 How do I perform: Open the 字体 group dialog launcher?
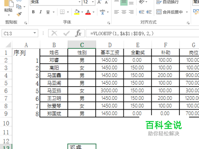pyautogui.click(x=109, y=23)
